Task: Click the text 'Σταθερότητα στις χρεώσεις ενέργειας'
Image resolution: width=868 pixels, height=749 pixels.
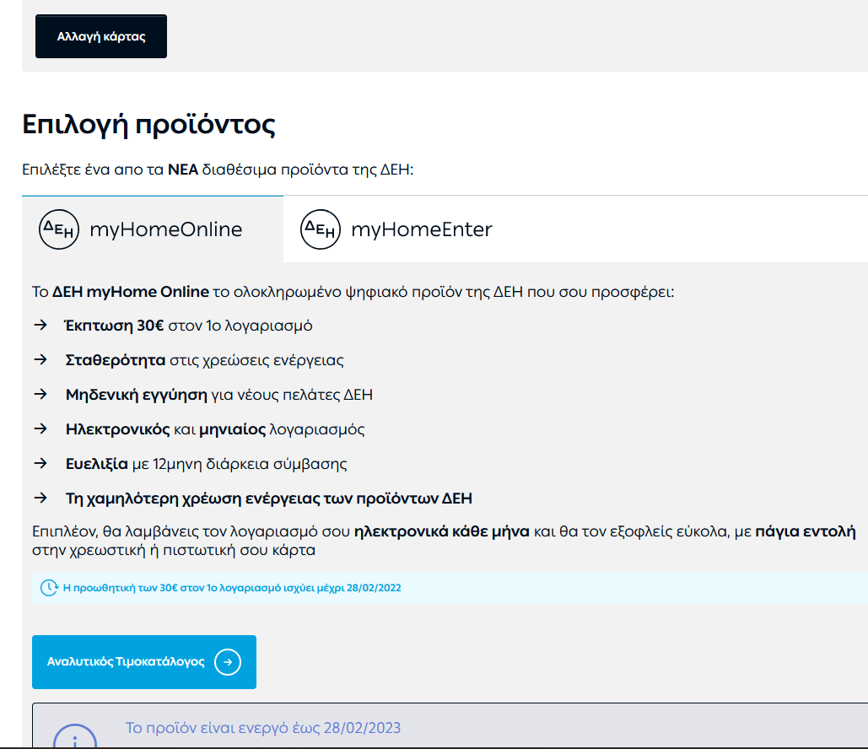Action: pos(204,360)
